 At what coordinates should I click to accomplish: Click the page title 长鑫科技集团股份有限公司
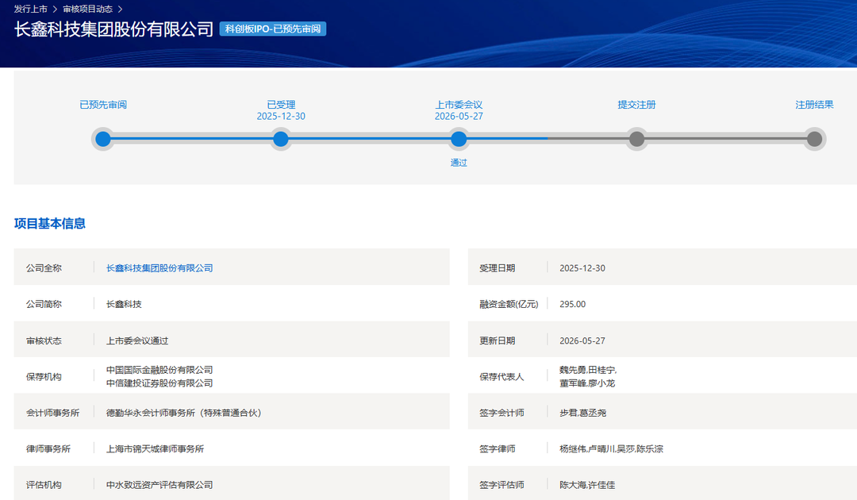[x=113, y=29]
